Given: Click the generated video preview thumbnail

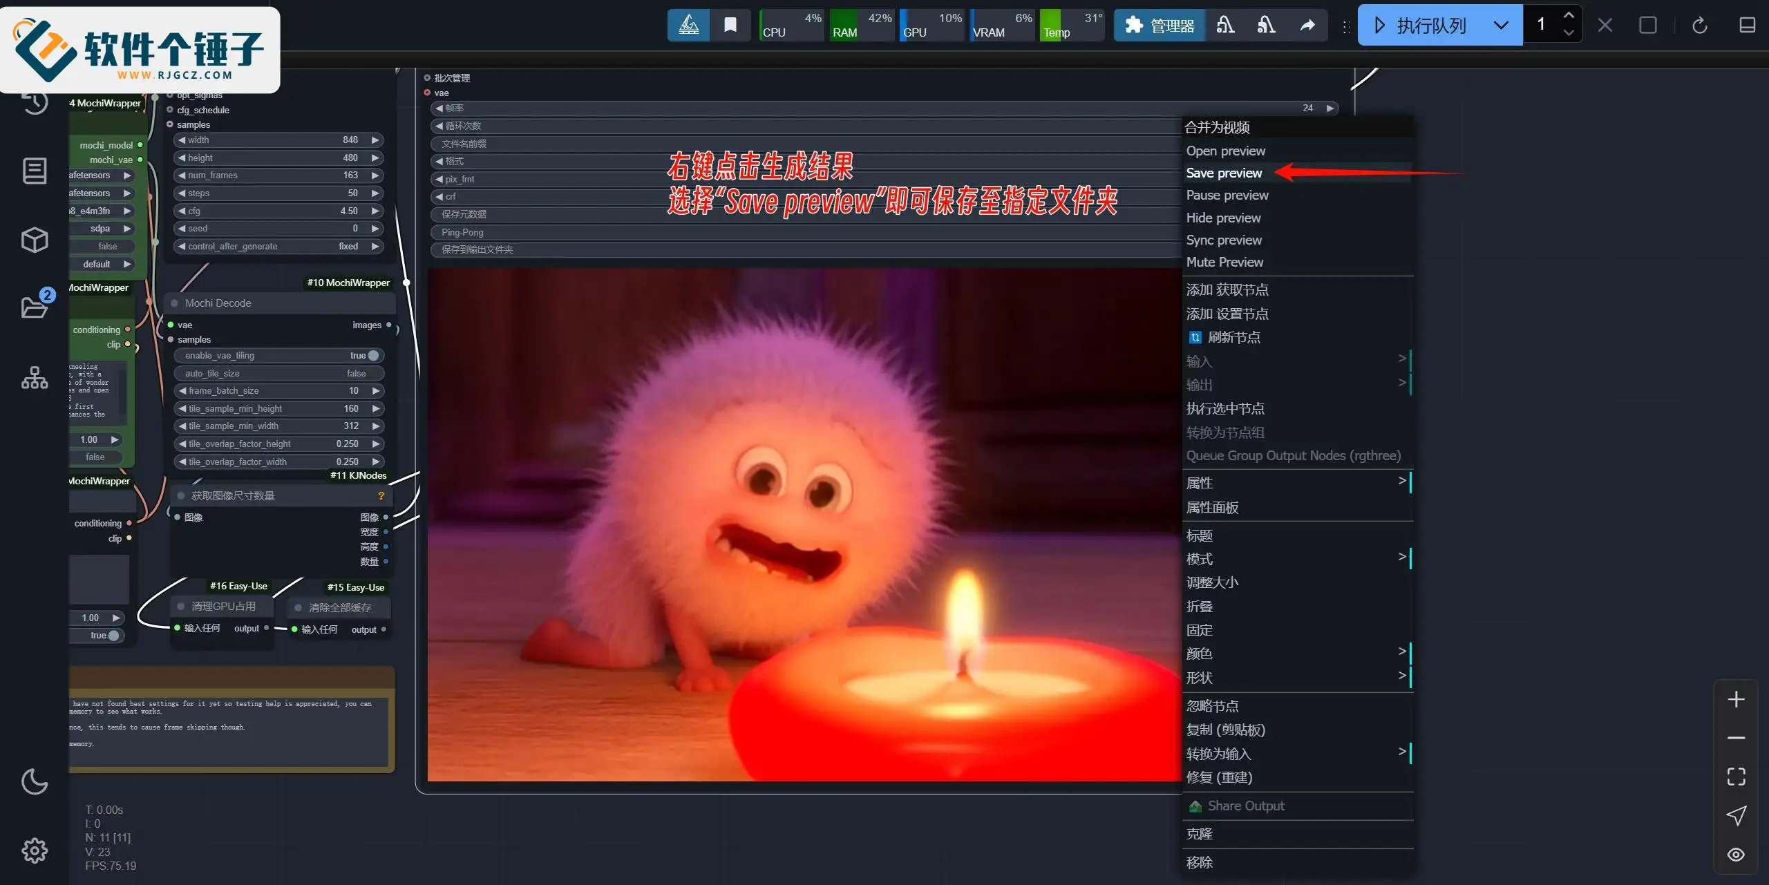Looking at the screenshot, I should click(x=804, y=525).
